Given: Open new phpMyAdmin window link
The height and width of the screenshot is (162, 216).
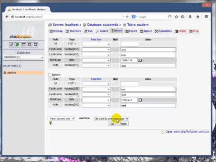Looking at the screenshot, I should (x=187, y=131).
